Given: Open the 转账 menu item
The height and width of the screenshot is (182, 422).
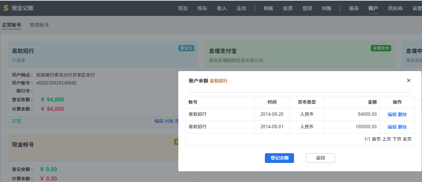Looking at the screenshot, I should 268,8.
